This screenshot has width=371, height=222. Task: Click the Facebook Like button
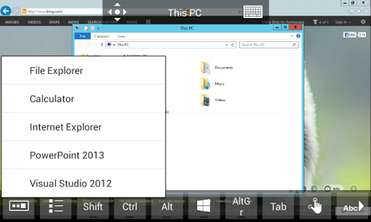click(350, 35)
